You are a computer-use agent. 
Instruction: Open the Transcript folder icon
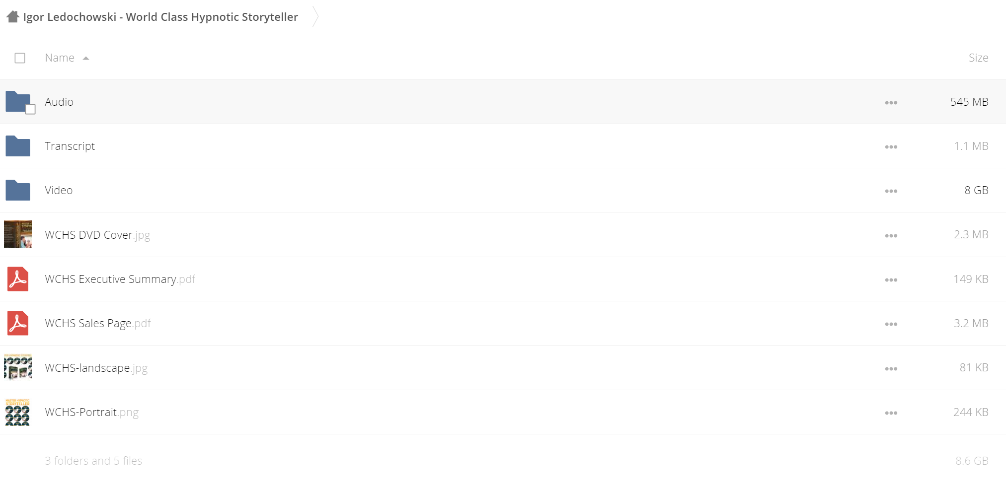[18, 146]
